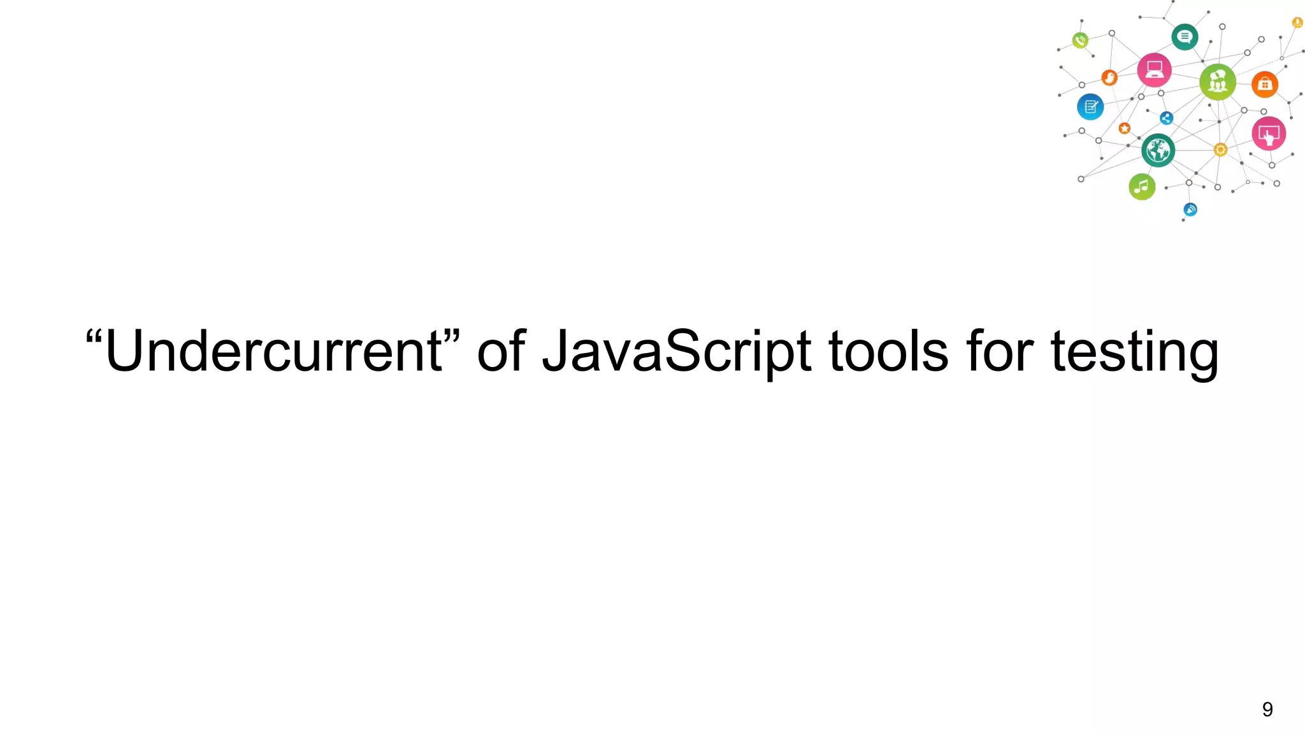
Task: Click the green phone call icon
Action: point(1080,41)
